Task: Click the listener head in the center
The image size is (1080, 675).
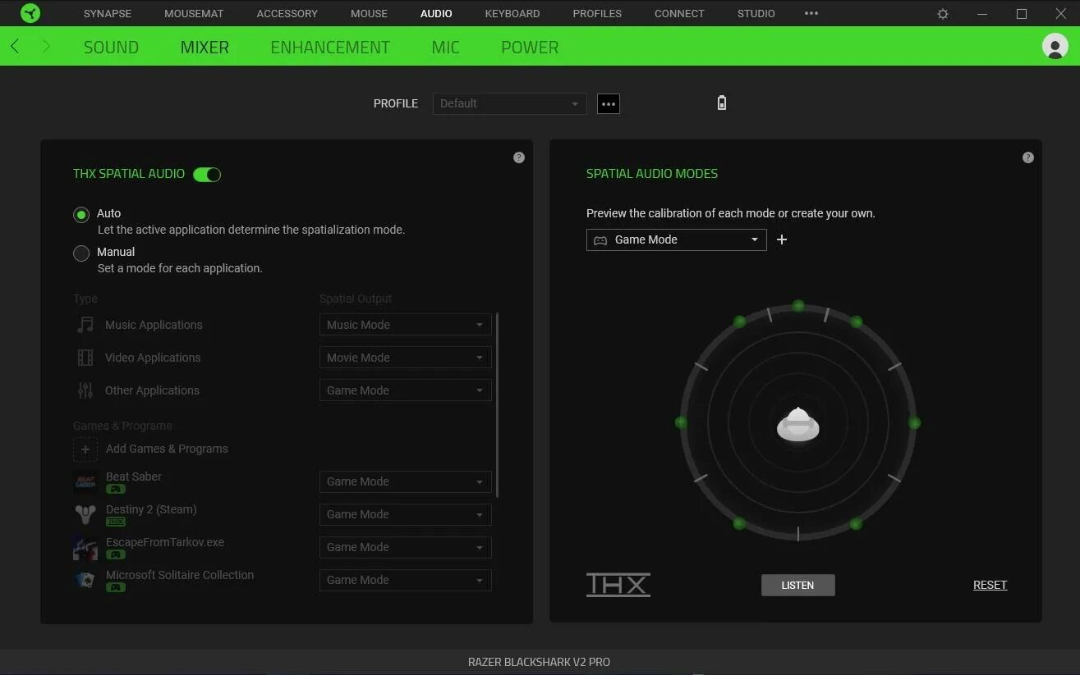Action: pyautogui.click(x=798, y=424)
